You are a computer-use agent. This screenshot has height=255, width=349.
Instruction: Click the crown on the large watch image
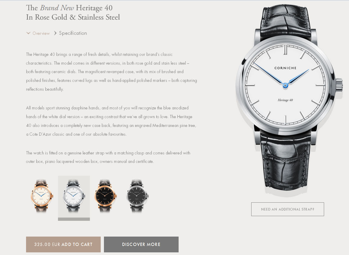point(339,85)
